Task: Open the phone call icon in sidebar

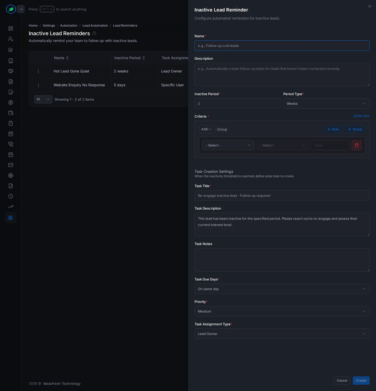Action: (x=11, y=144)
